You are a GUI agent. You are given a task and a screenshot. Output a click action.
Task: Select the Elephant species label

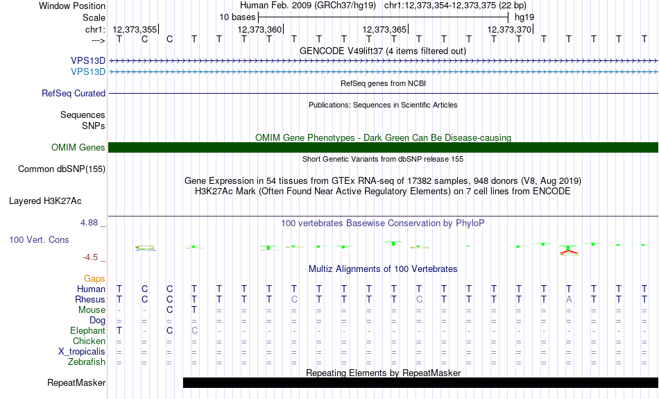88,331
